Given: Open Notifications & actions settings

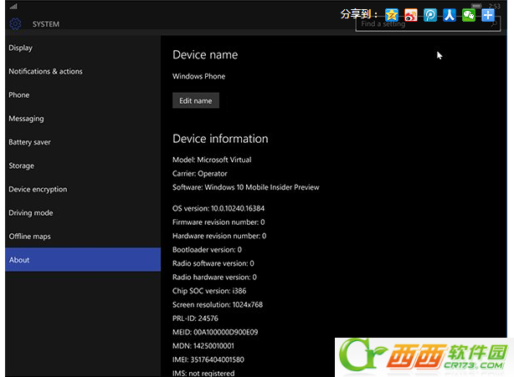Looking at the screenshot, I should 83,71.
